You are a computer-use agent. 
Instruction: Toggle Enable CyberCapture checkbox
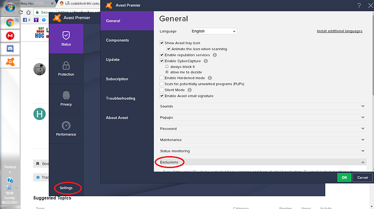click(162, 61)
